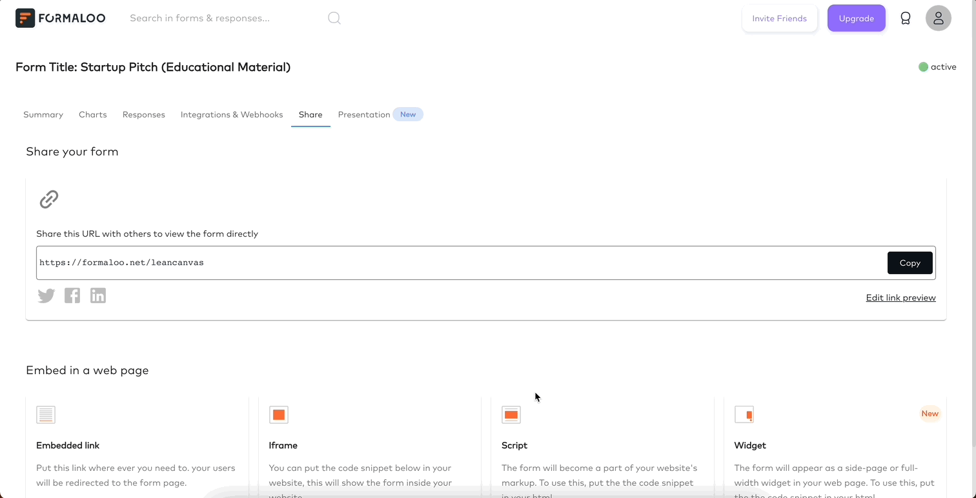The width and height of the screenshot is (976, 498).
Task: Share the form on Twitter
Action: [x=46, y=295]
